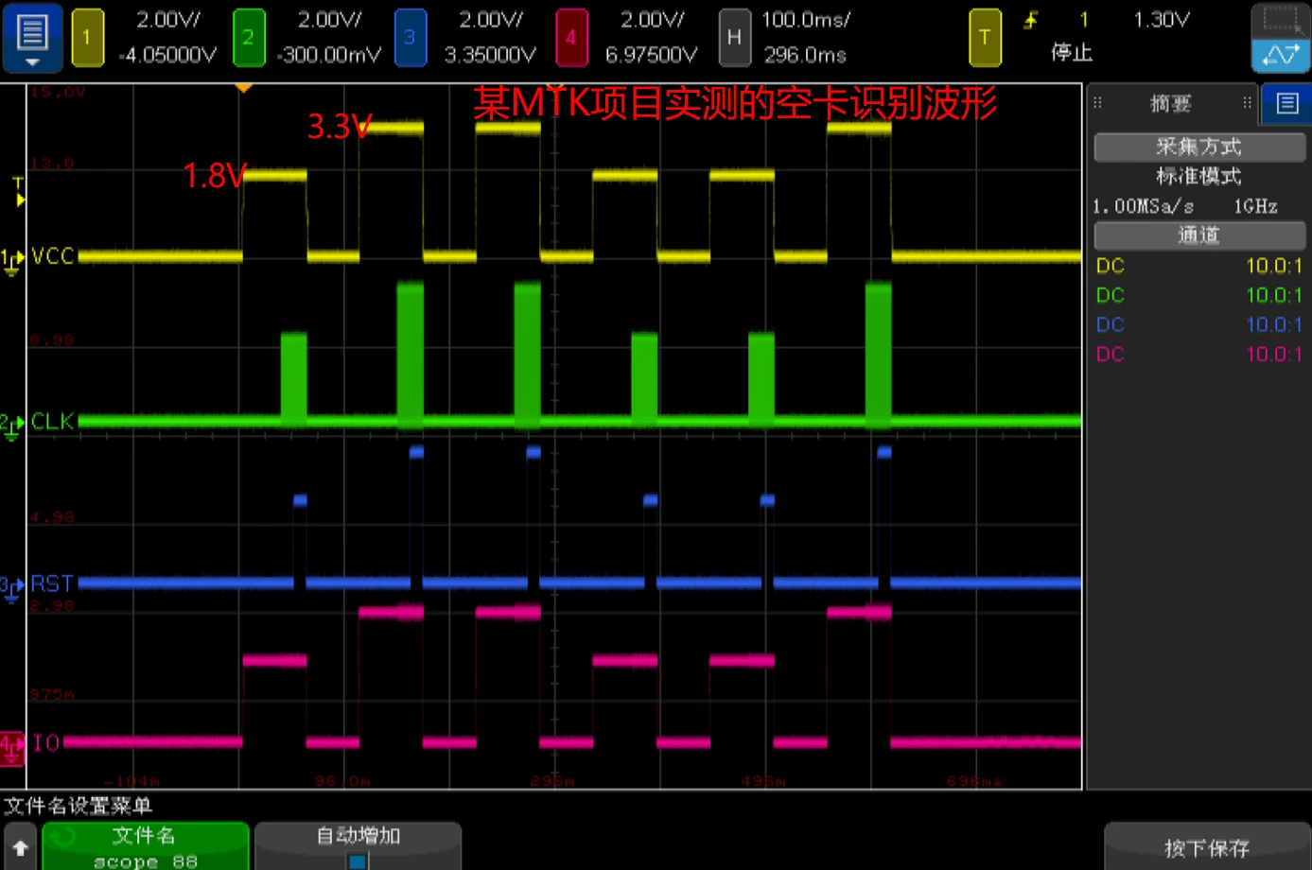Open trigger T settings button
The image size is (1312, 870).
985,38
